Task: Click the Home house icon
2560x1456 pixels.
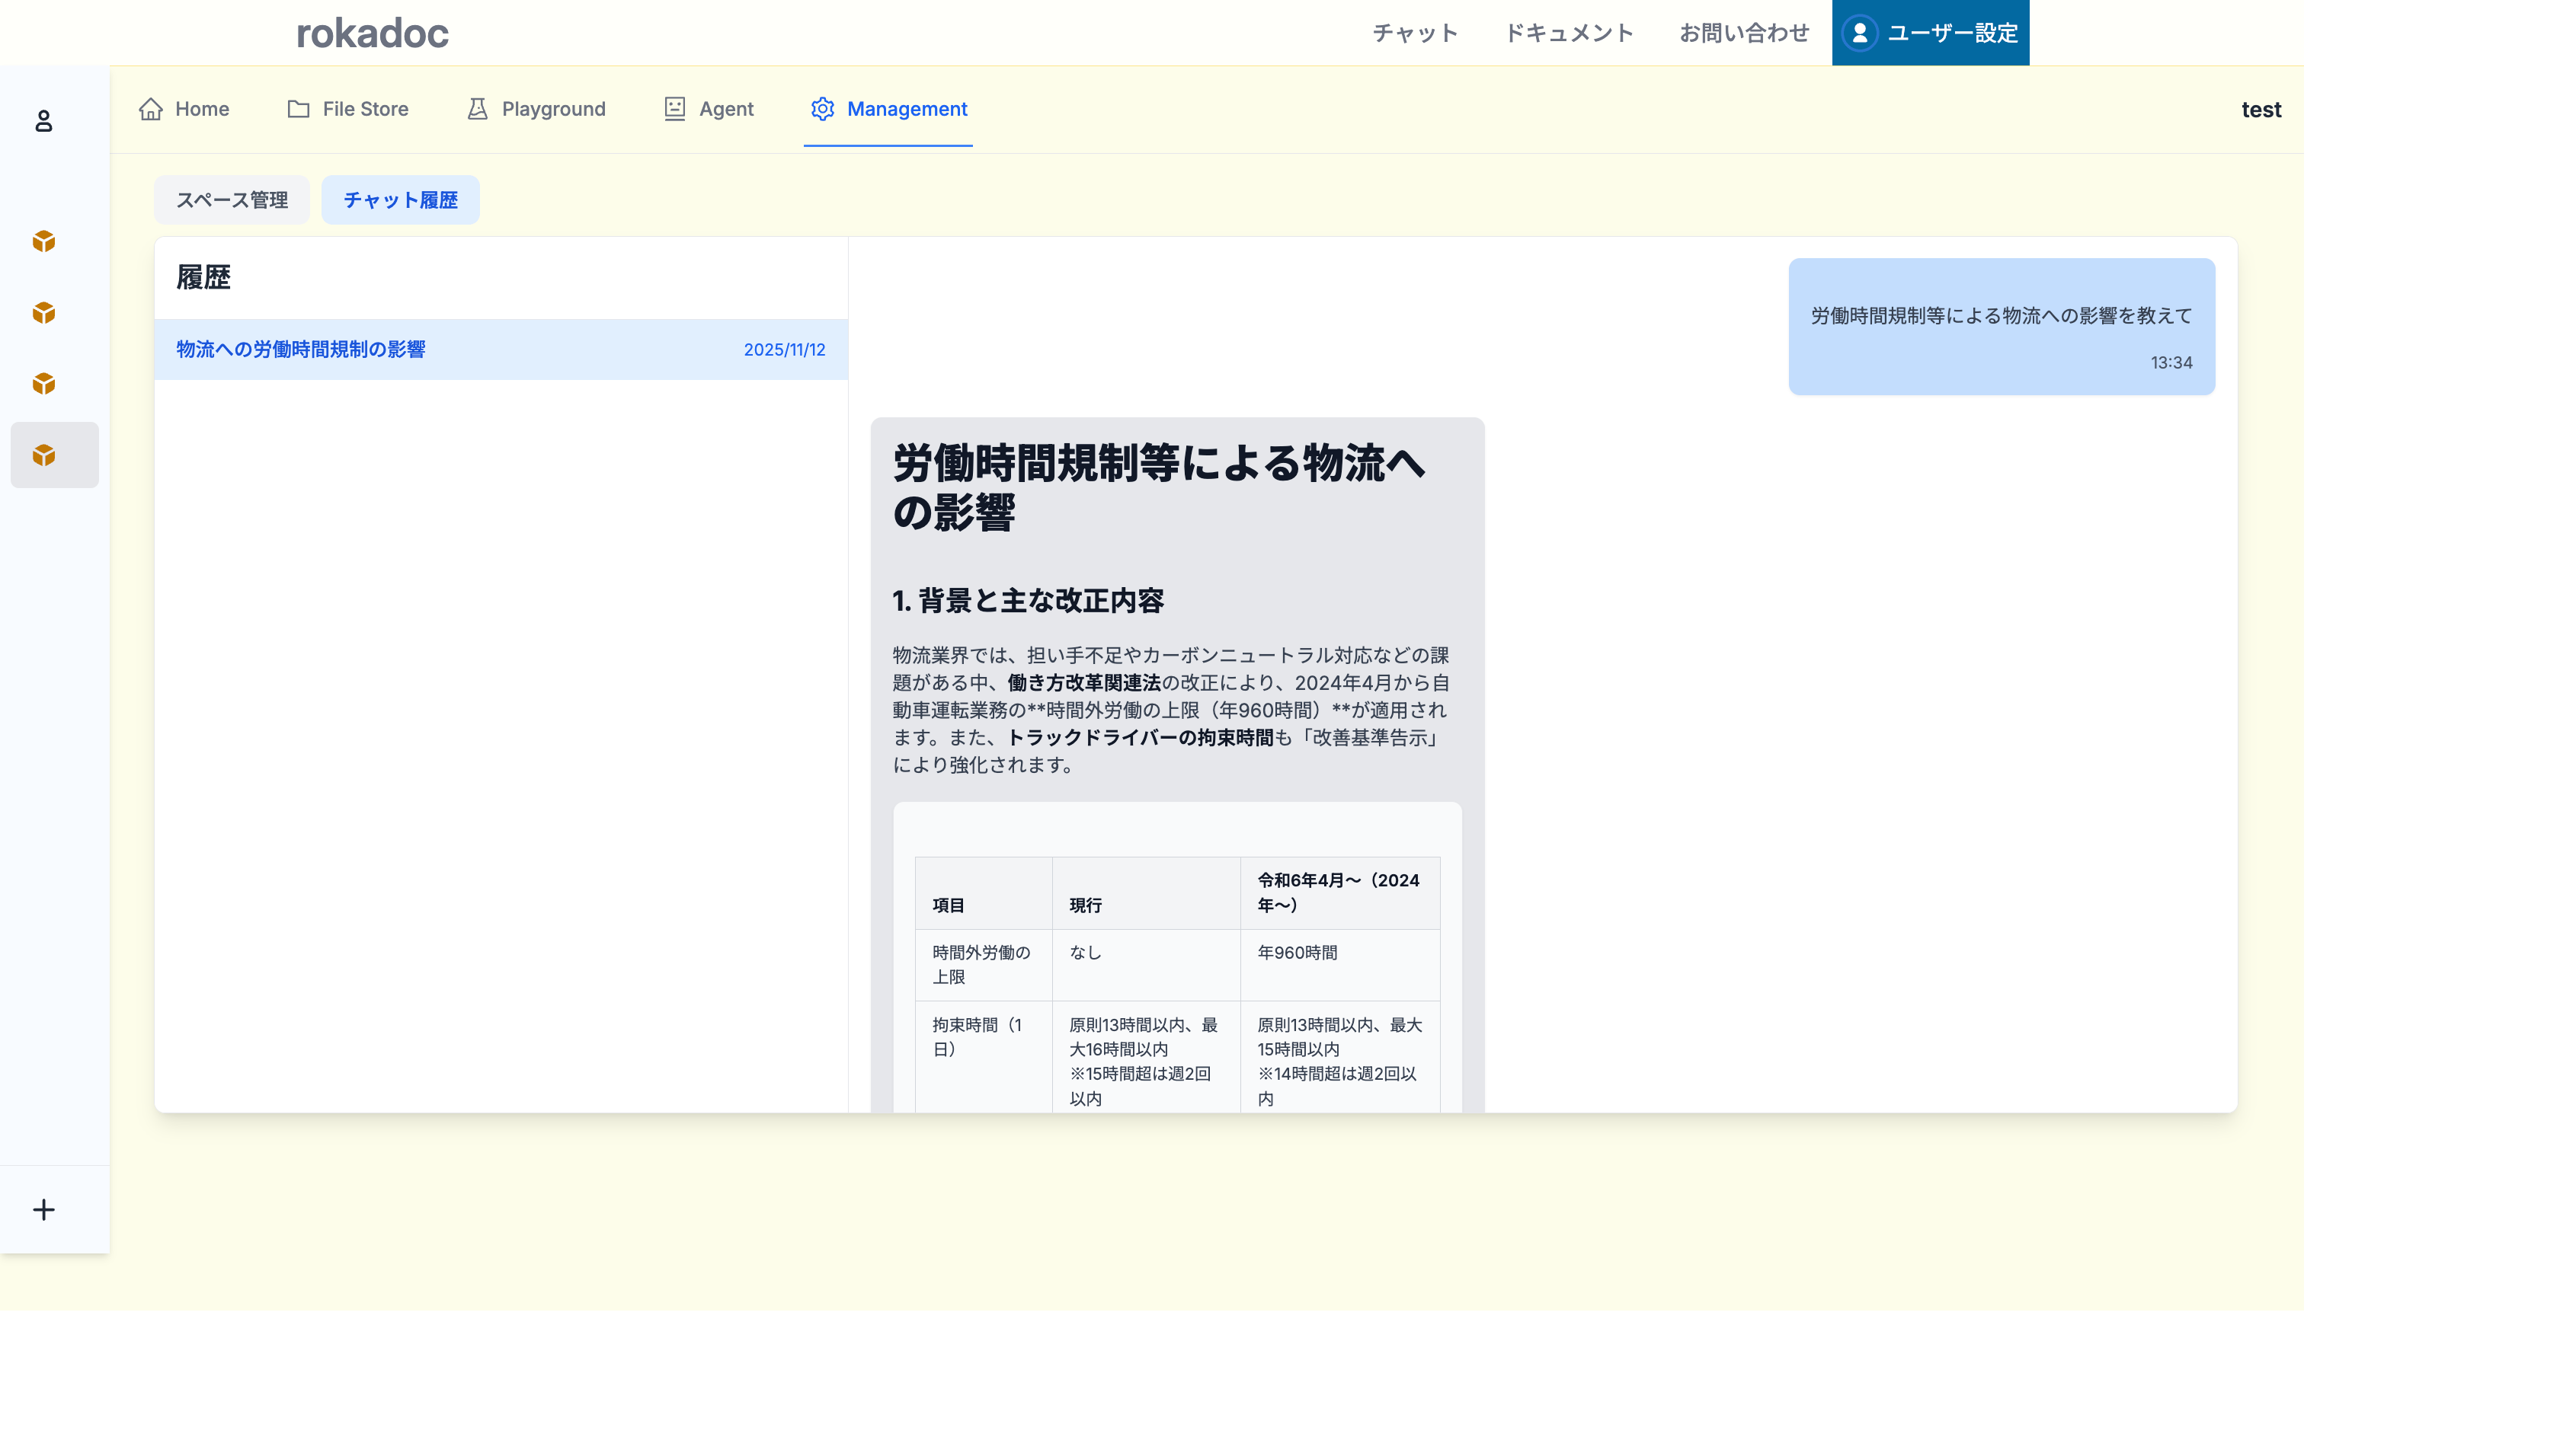Action: [x=151, y=109]
